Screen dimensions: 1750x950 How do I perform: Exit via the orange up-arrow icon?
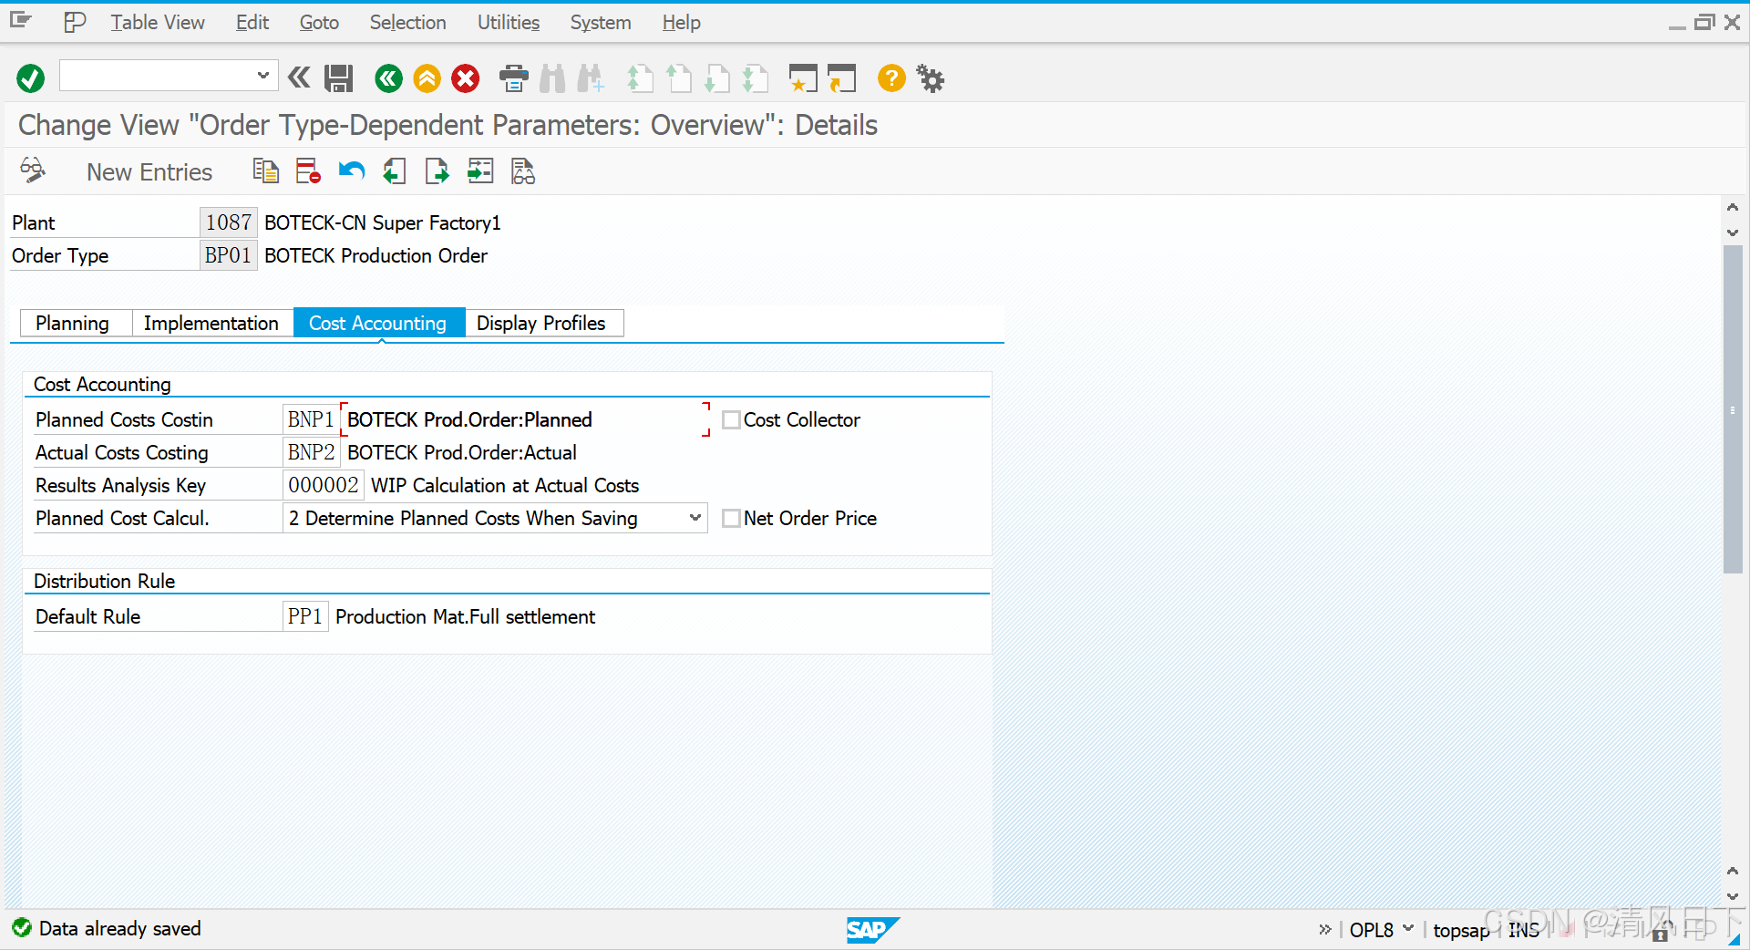[x=427, y=78]
